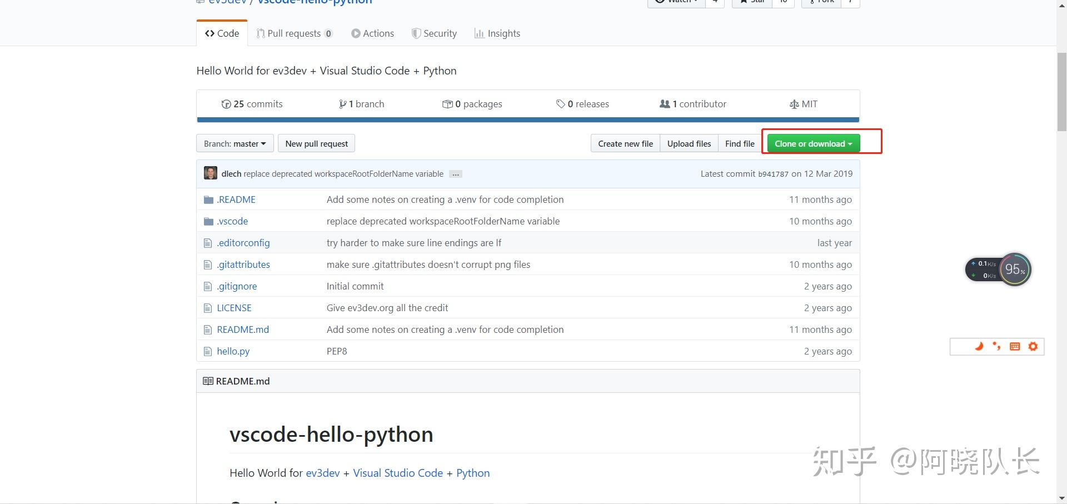1067x504 pixels.
Task: Expand the commit message ellipsis
Action: click(x=455, y=173)
